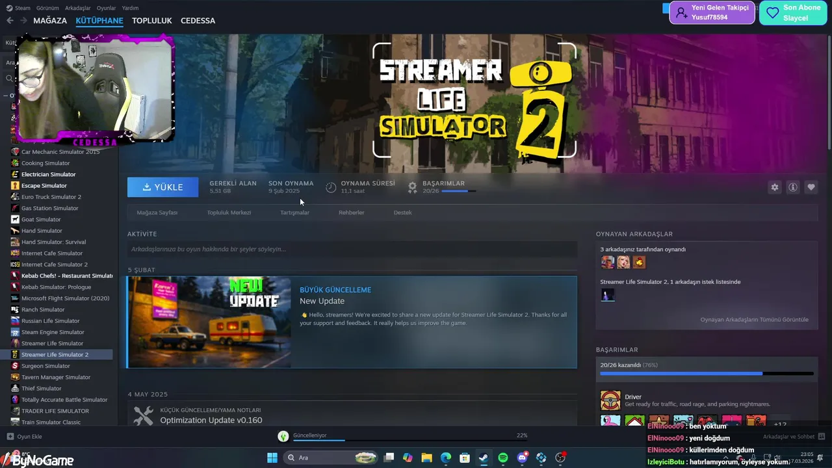Select Gas Station Simulator in library

(49, 208)
